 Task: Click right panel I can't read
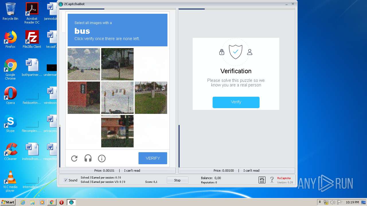[x=251, y=171]
